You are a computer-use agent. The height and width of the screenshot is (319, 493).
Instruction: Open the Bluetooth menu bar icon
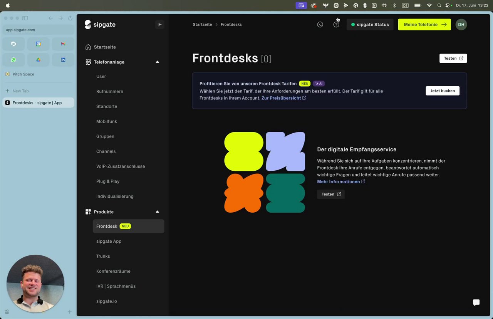[394, 5]
